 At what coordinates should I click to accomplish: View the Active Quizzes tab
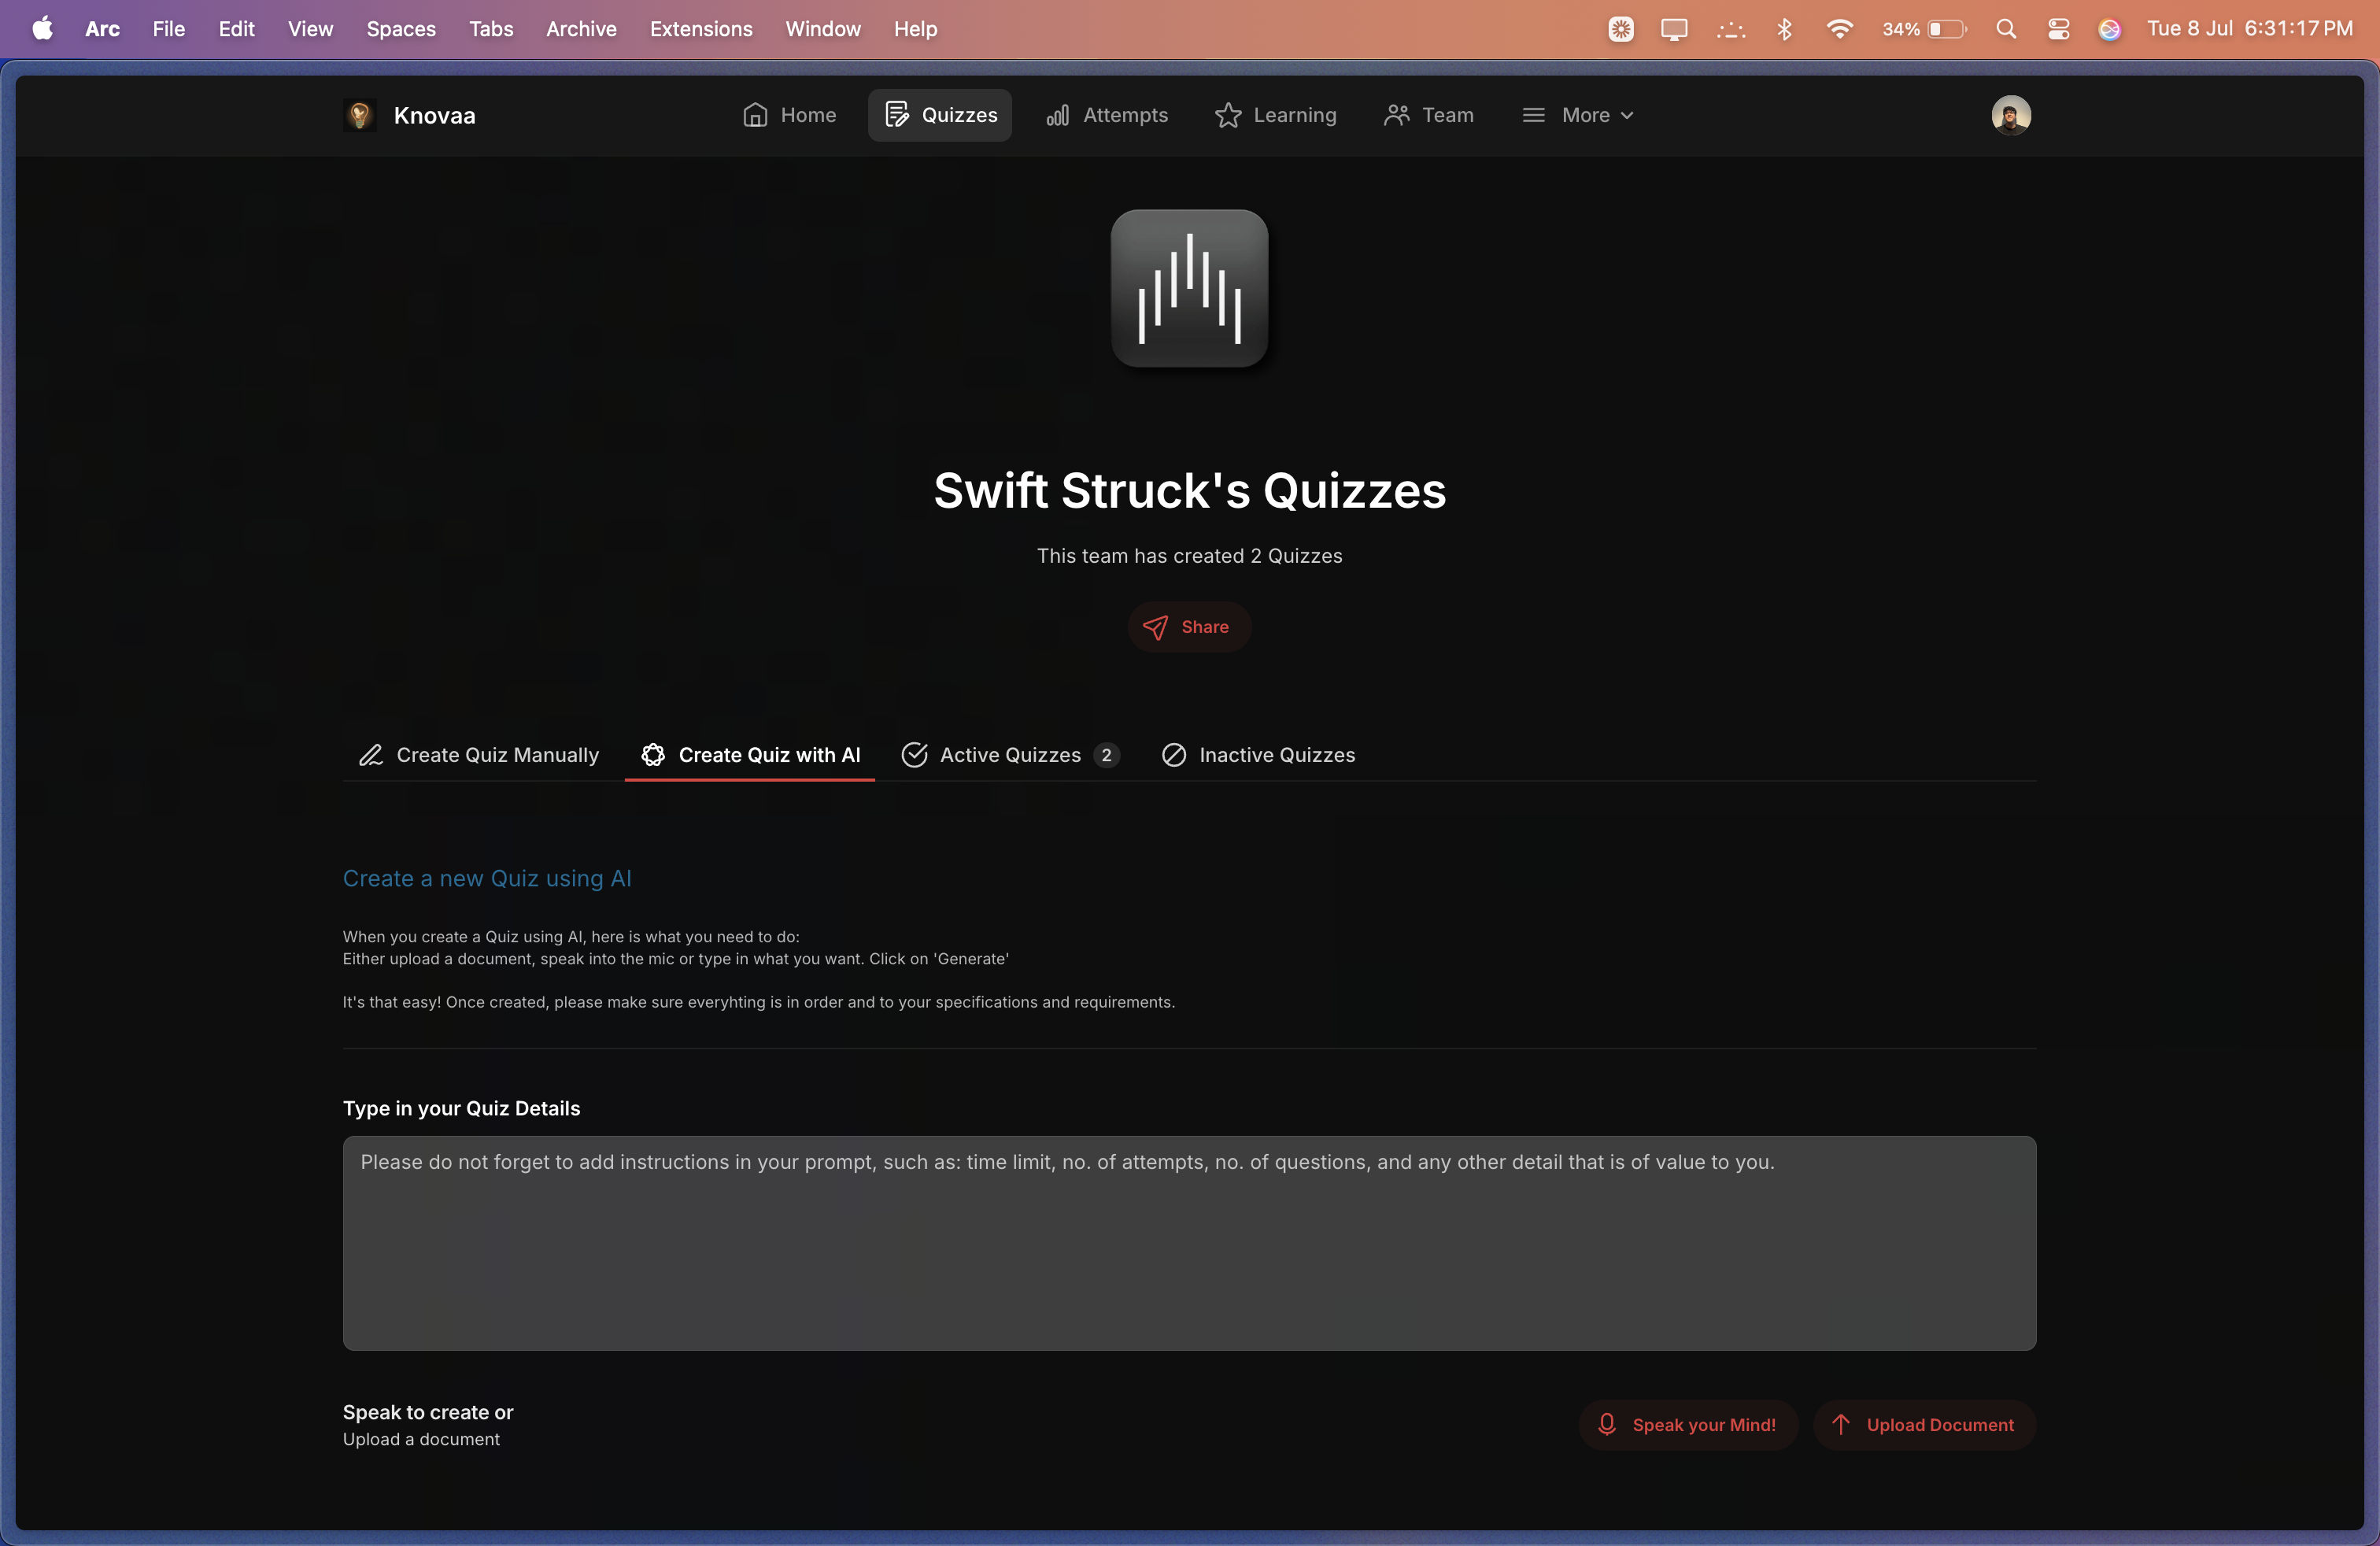[1010, 755]
